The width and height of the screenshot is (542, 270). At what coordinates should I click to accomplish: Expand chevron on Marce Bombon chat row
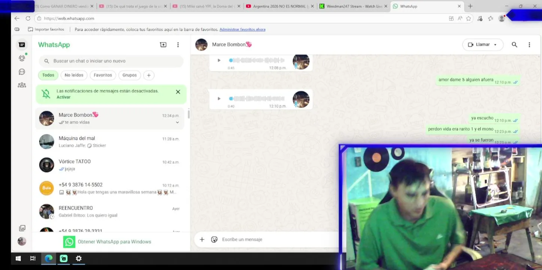point(178,123)
